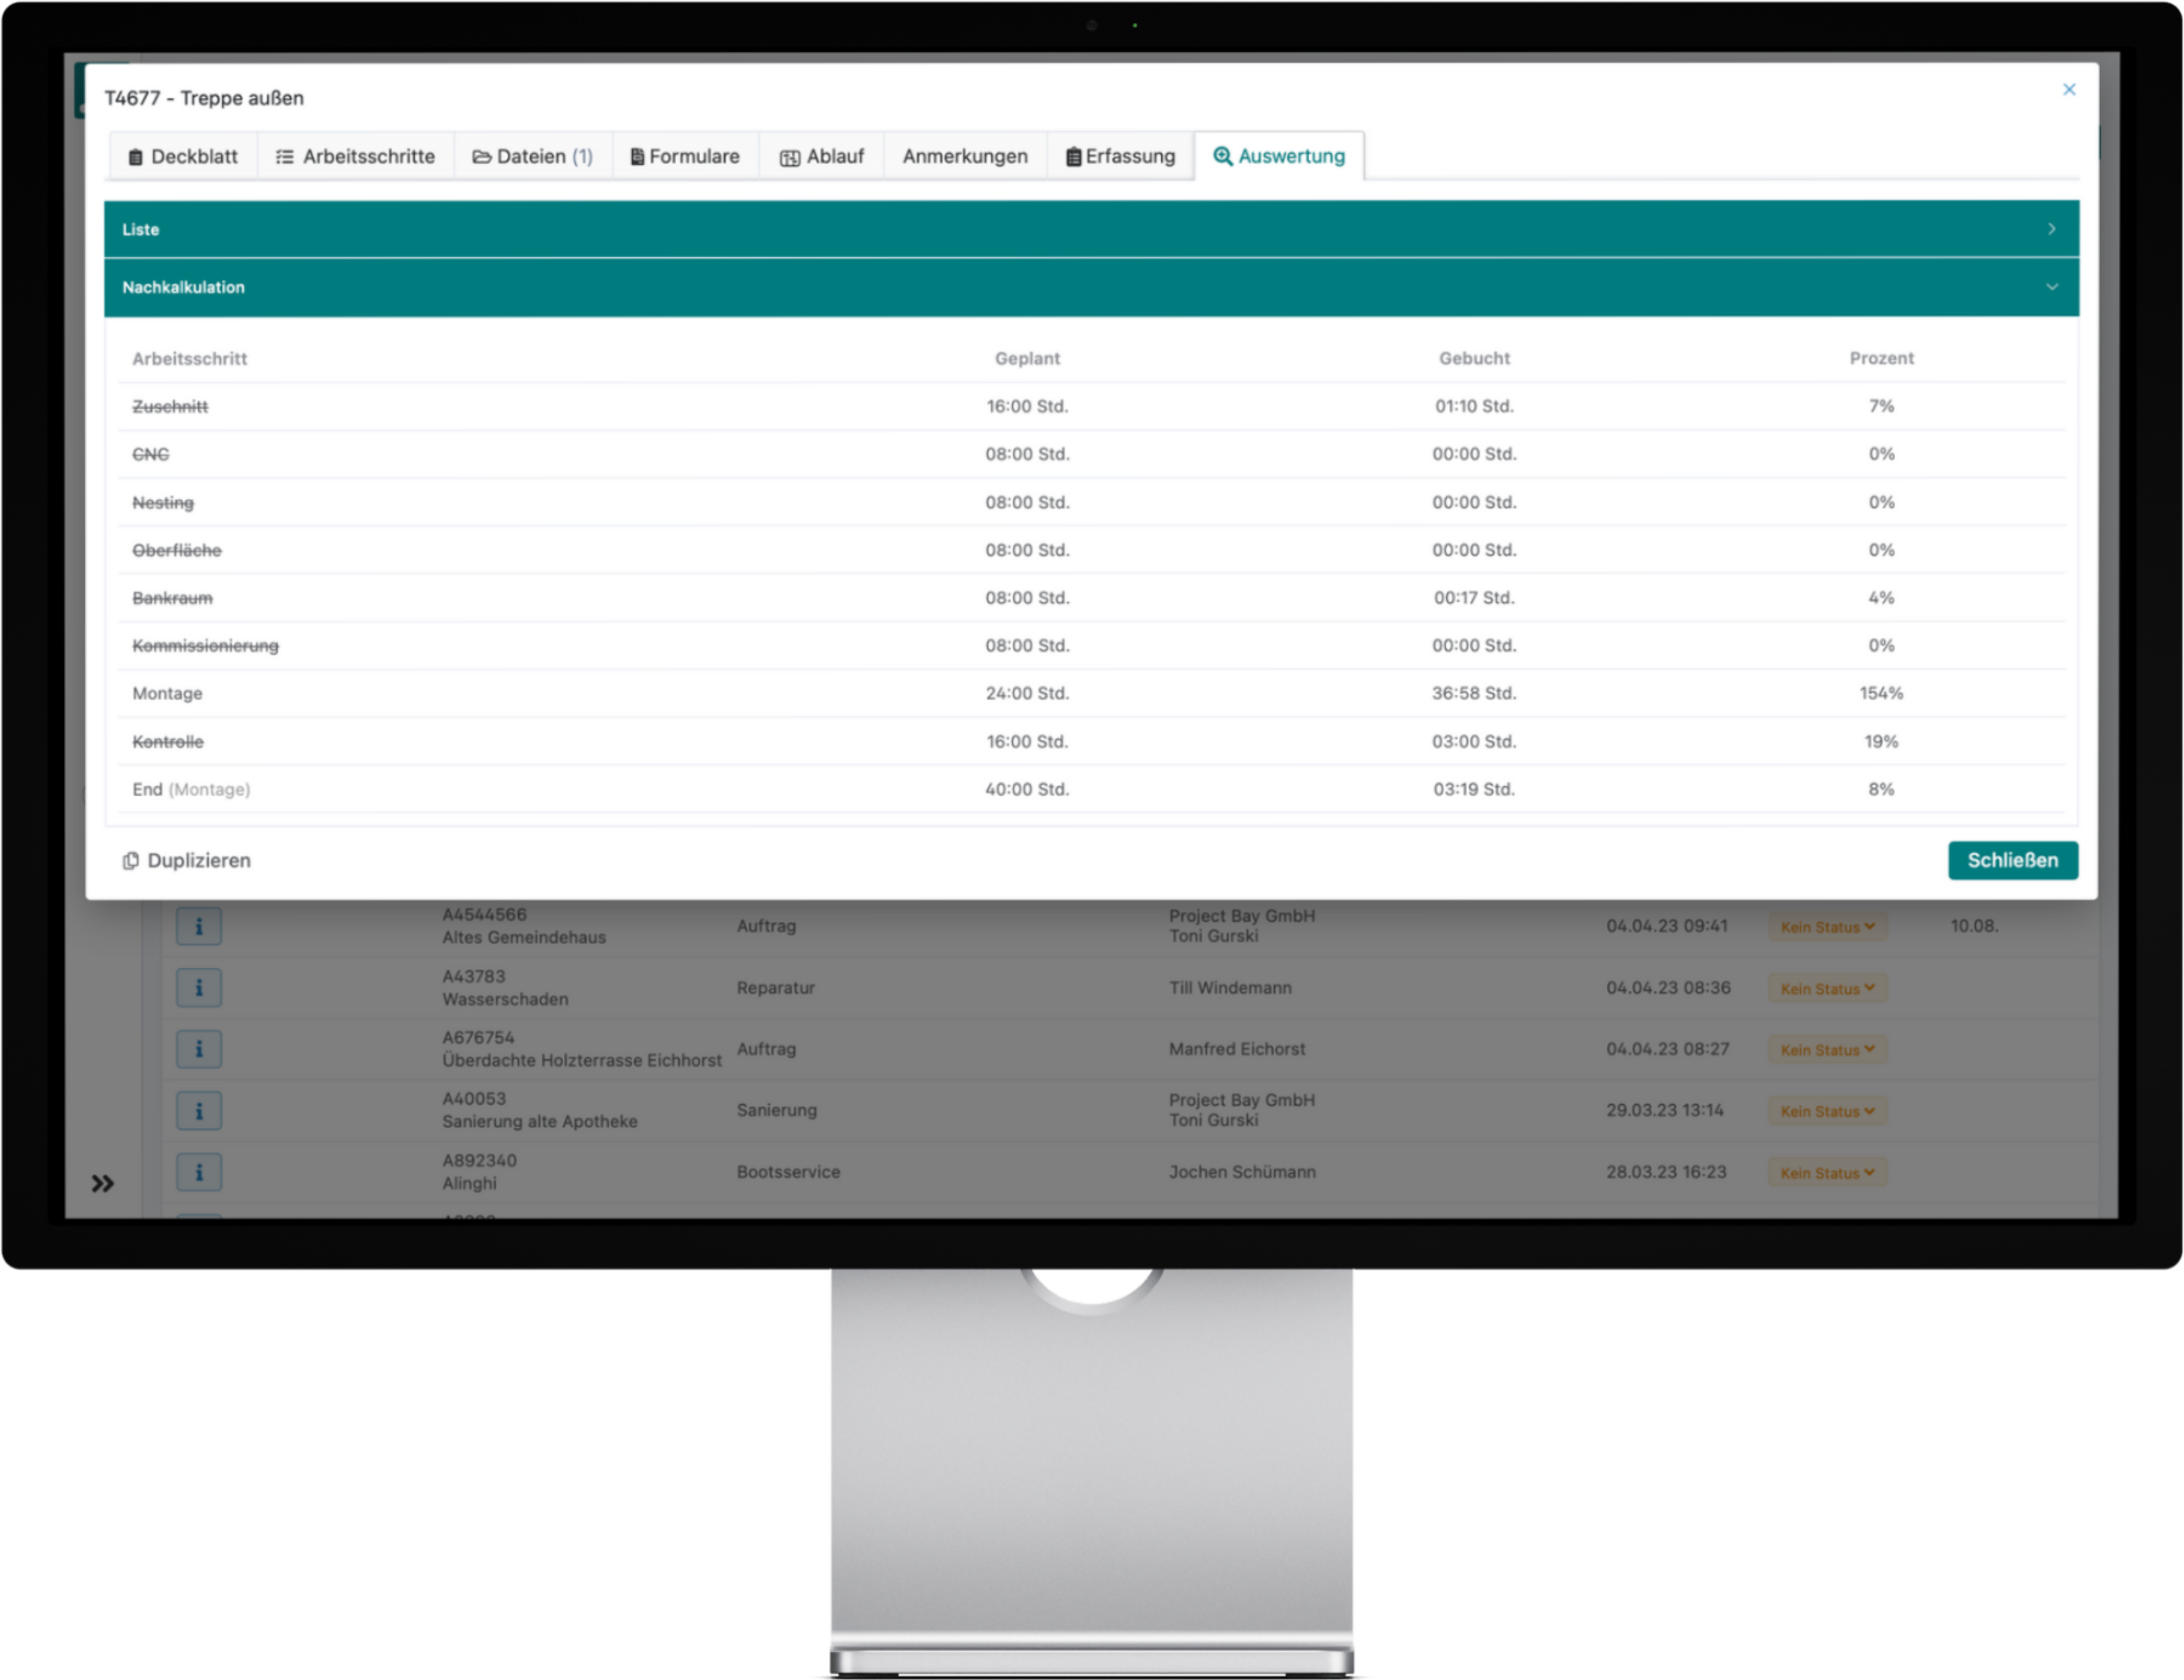Open Kein Status dropdown for Altes Gemeindehaus
Image resolution: width=2184 pixels, height=1680 pixels.
(1827, 927)
